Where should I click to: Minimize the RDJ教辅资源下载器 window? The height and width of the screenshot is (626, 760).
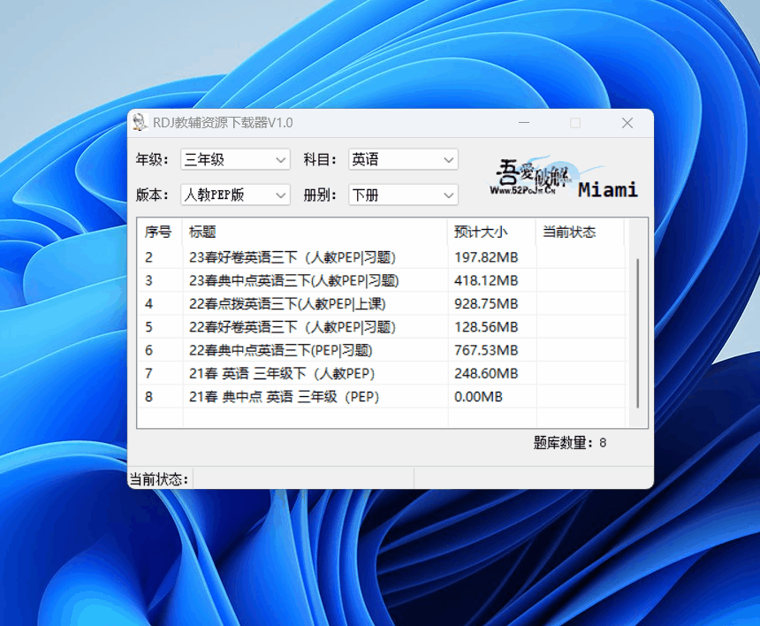524,123
